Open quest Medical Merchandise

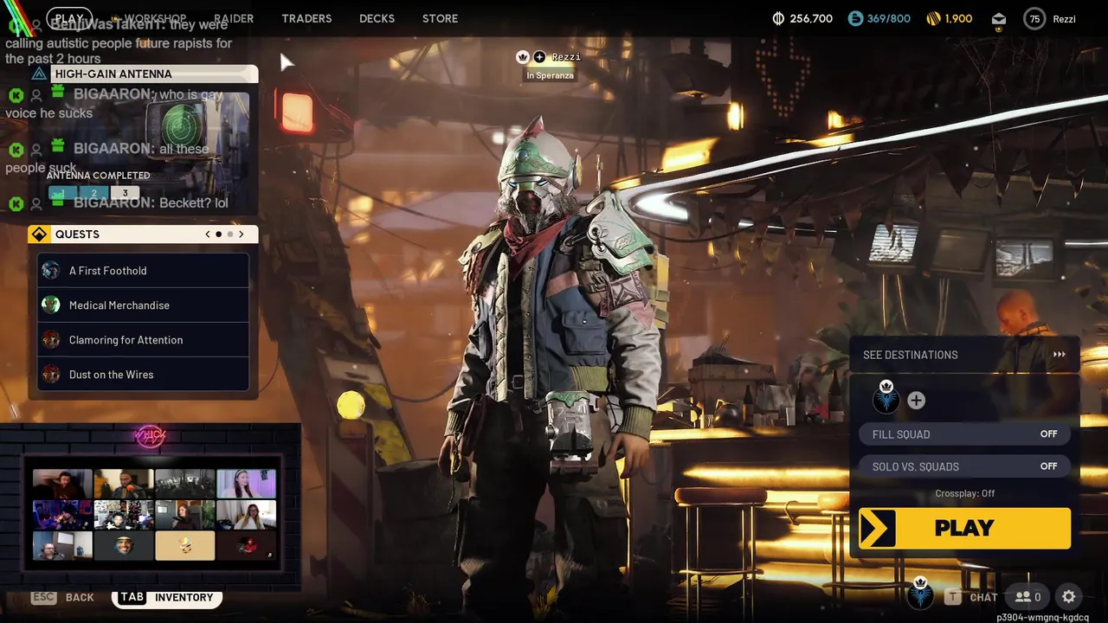tap(143, 305)
